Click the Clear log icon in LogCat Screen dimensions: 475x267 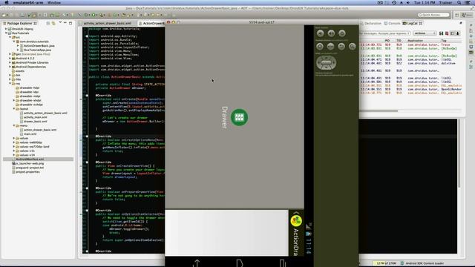tap(447, 33)
